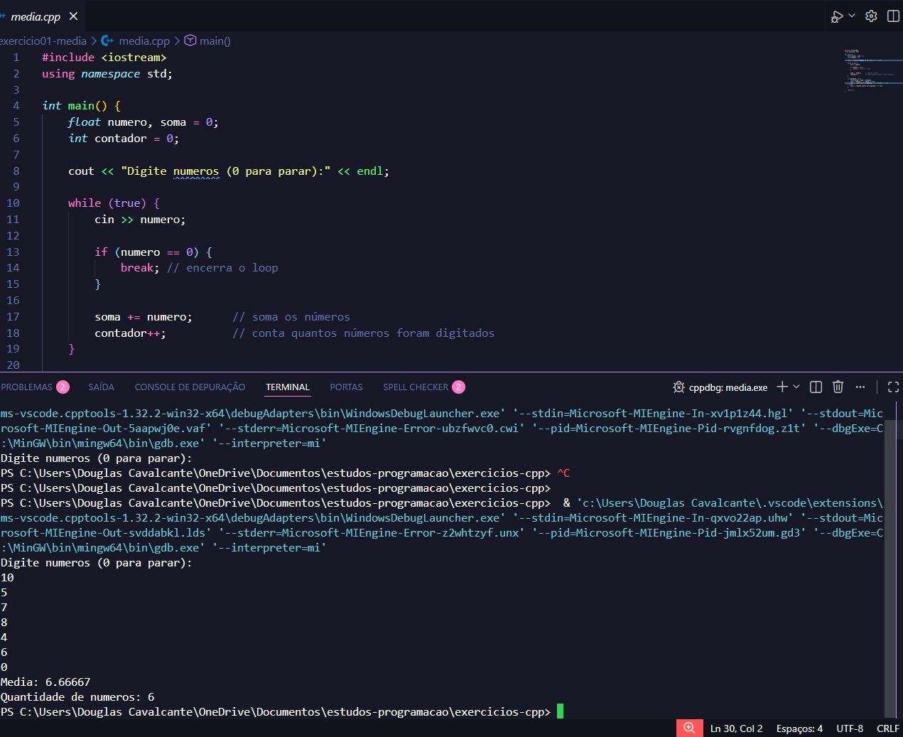Screen dimensions: 903x737
Task: Open the terminal more actions menu
Action: 860,387
